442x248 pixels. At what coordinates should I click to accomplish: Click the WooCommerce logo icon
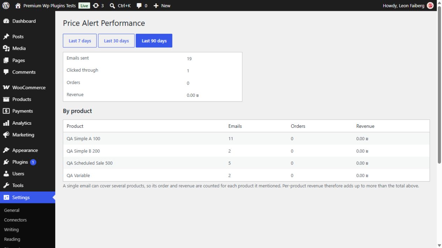tap(6, 87)
